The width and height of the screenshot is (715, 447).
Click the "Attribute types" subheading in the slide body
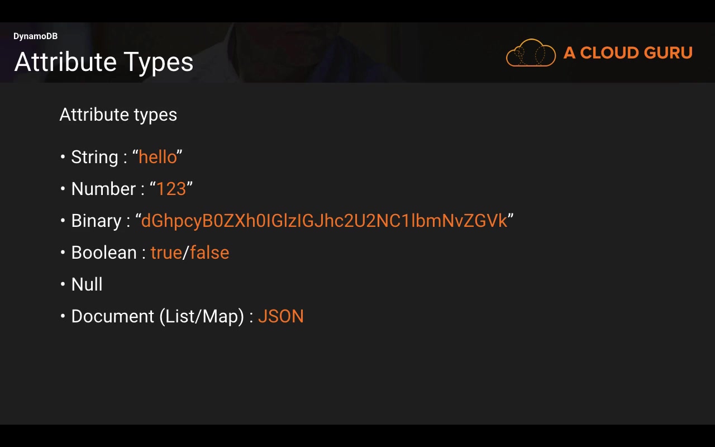[118, 115]
